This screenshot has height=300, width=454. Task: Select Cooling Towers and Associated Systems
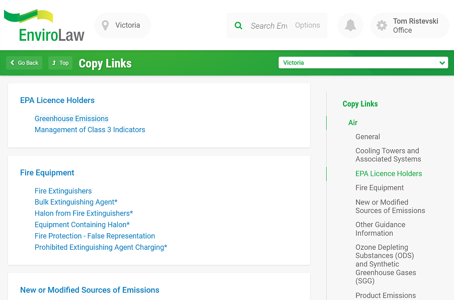(x=388, y=155)
